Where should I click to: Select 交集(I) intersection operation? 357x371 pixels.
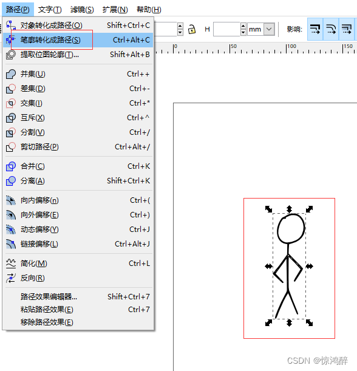pos(78,103)
